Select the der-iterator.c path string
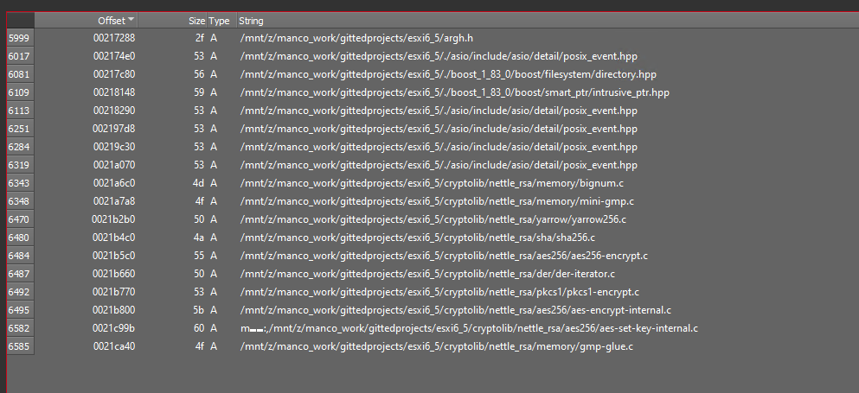The width and height of the screenshot is (859, 393). (x=427, y=274)
